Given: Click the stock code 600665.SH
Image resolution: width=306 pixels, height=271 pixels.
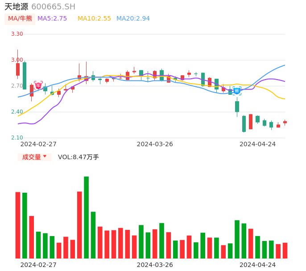Looking at the screenshot, I should (x=53, y=7).
